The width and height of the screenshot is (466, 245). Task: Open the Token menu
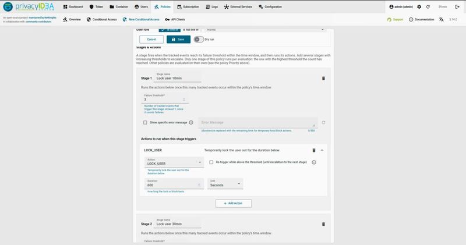point(96,7)
